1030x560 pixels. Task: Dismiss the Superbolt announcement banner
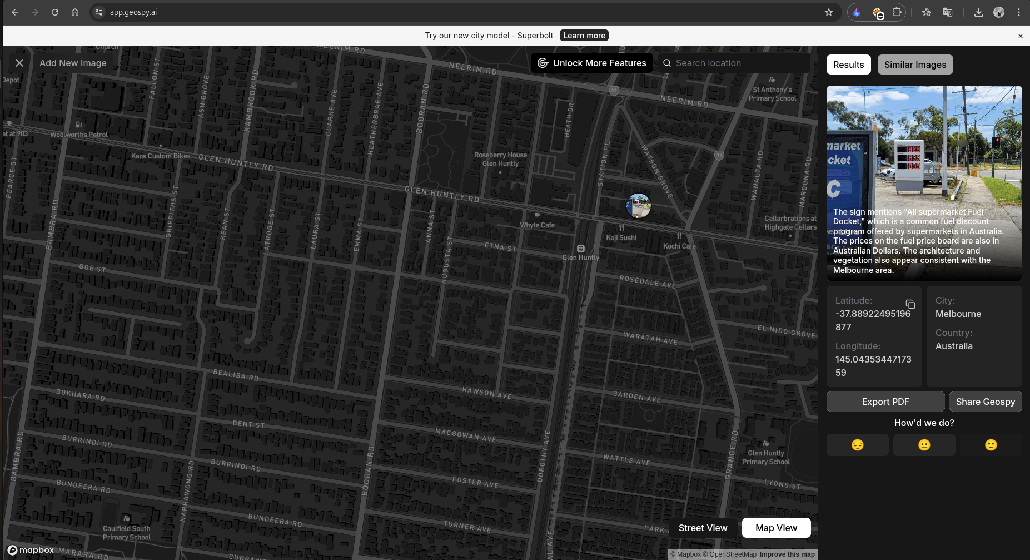coord(1021,36)
